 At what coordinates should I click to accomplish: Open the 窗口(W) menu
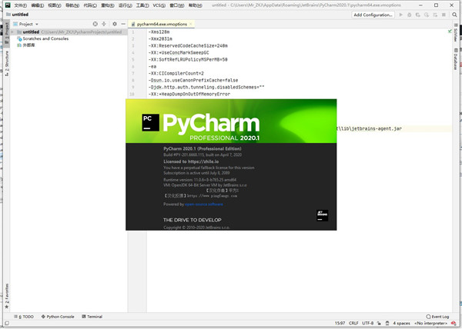[177, 5]
